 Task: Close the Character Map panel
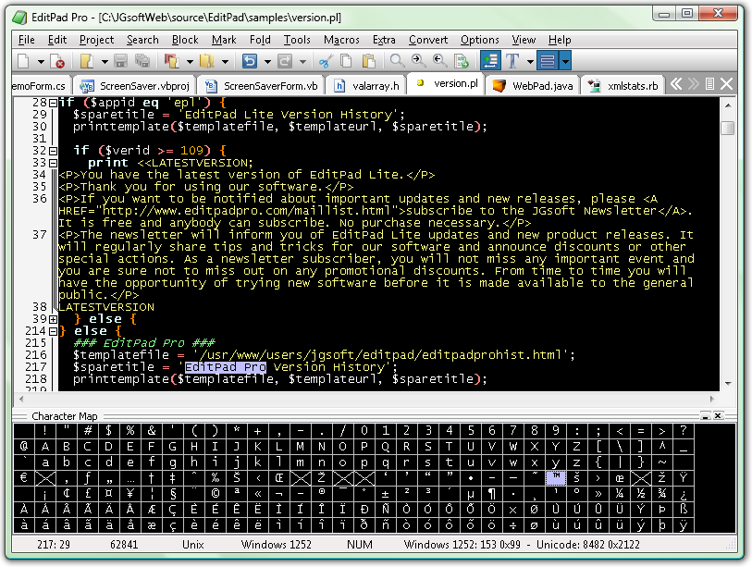(x=718, y=415)
